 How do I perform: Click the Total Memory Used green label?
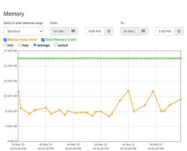click(61, 40)
